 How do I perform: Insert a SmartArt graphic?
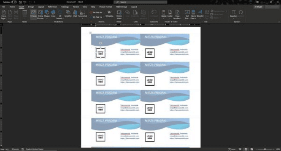point(68,13)
